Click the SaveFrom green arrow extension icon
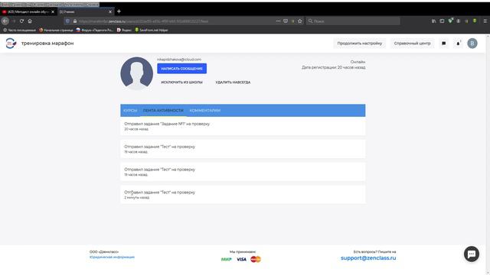This screenshot has width=490, height=275. (475, 21)
